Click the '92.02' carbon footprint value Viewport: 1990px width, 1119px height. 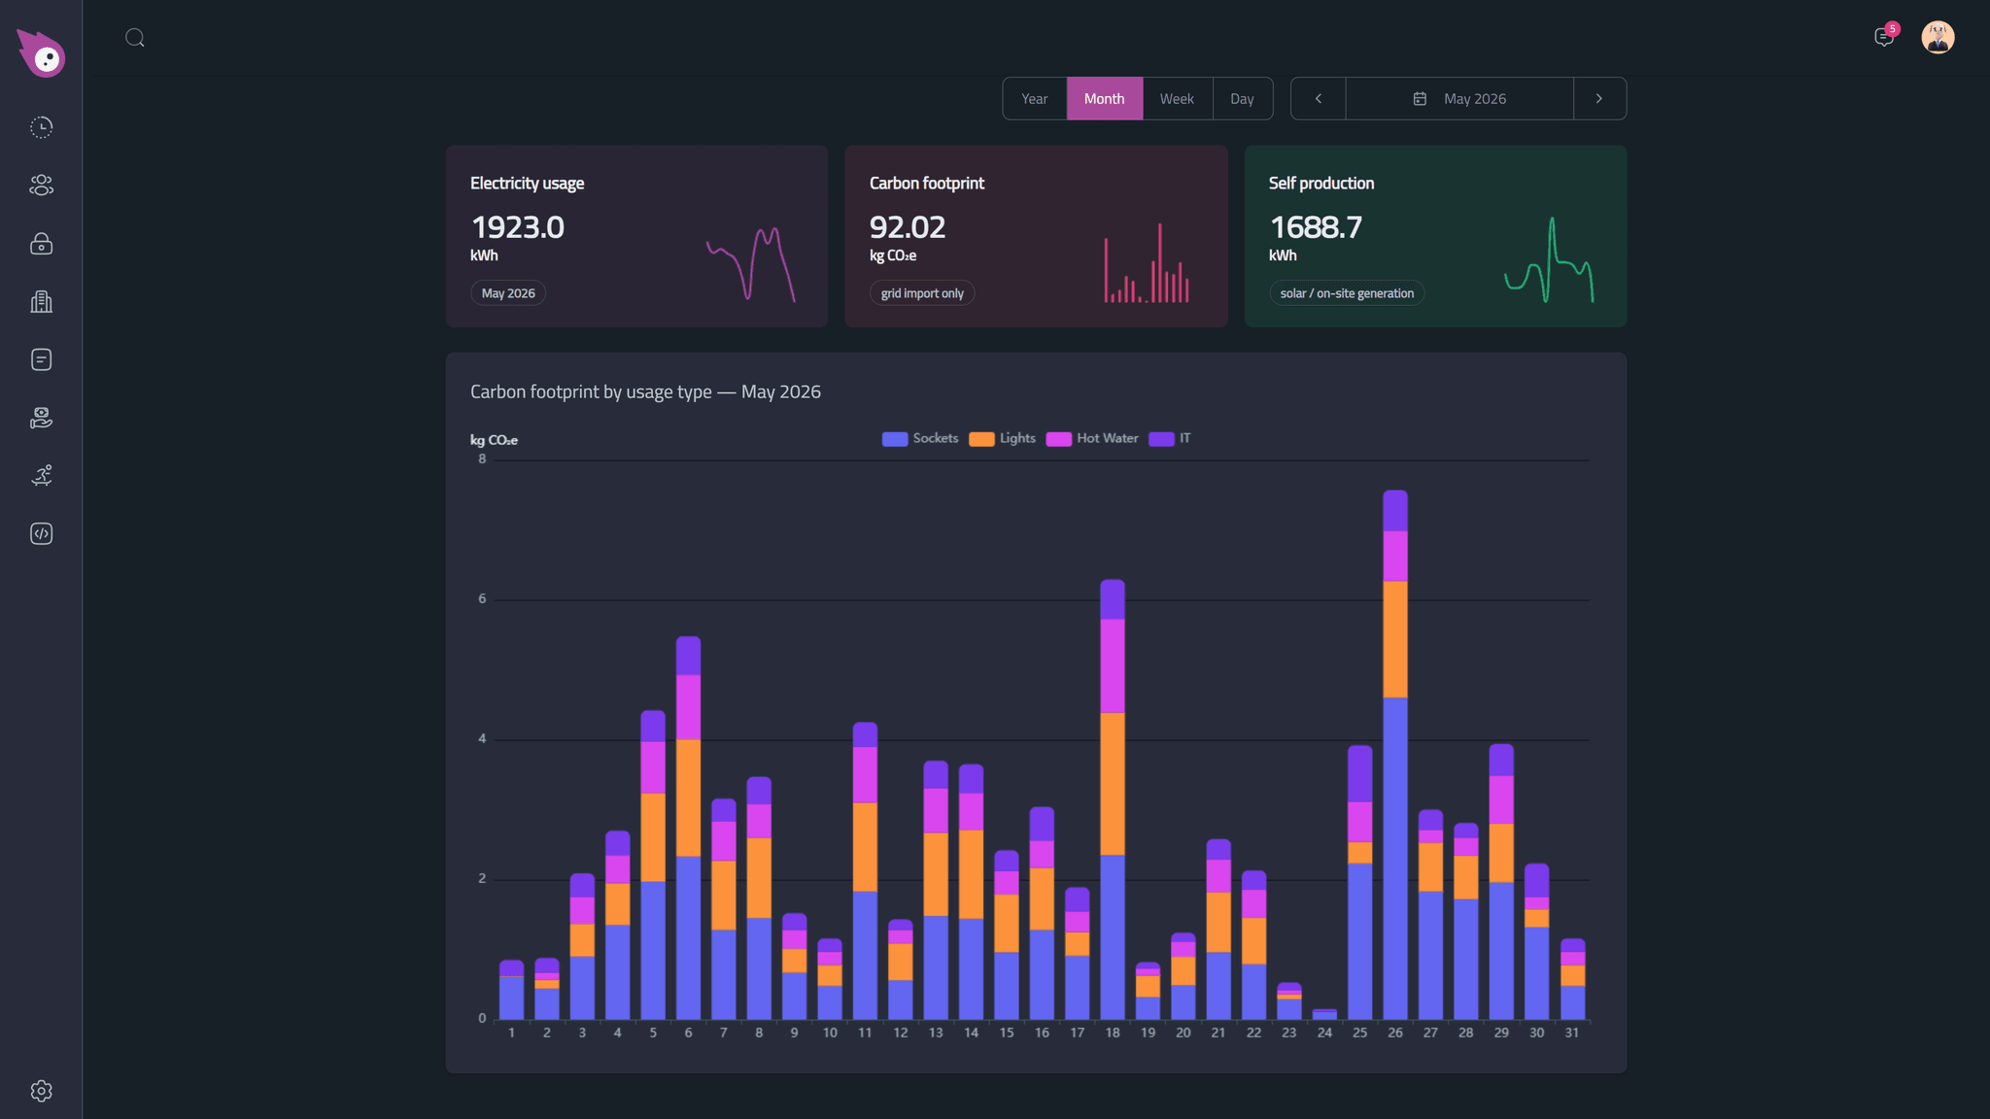[x=908, y=227]
